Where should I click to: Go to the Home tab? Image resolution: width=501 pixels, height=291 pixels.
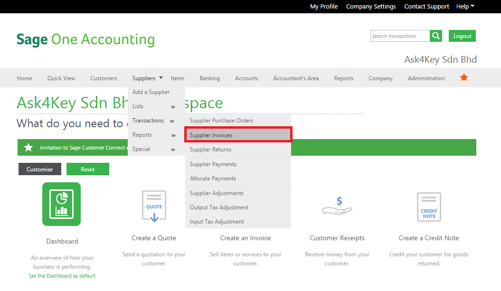25,78
